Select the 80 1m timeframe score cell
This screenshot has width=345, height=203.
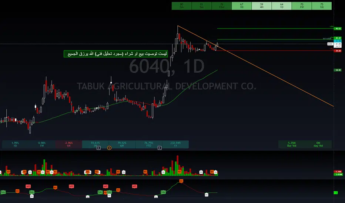[181, 6]
